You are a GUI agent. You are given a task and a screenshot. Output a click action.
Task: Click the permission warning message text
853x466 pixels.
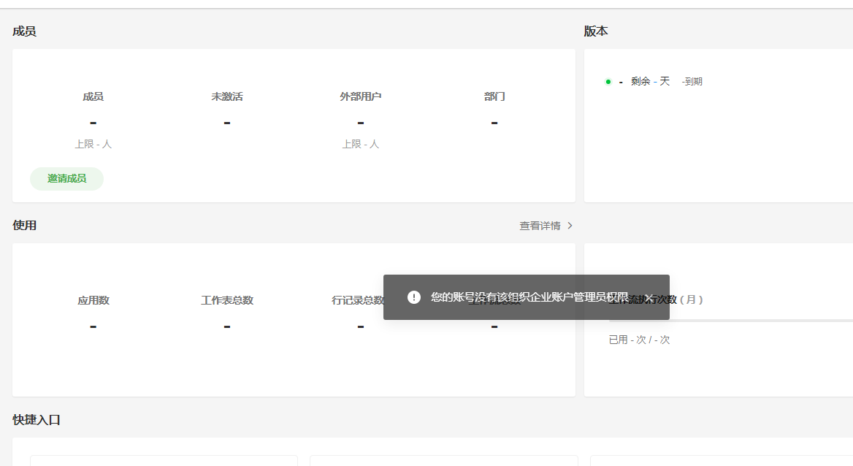coord(529,297)
